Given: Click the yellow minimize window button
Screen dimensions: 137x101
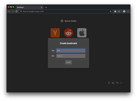Looking at the screenshot, I should pos(11,7).
